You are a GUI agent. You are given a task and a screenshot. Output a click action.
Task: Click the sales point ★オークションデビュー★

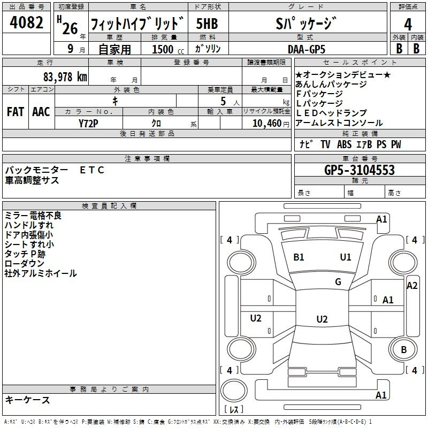[x=343, y=74]
